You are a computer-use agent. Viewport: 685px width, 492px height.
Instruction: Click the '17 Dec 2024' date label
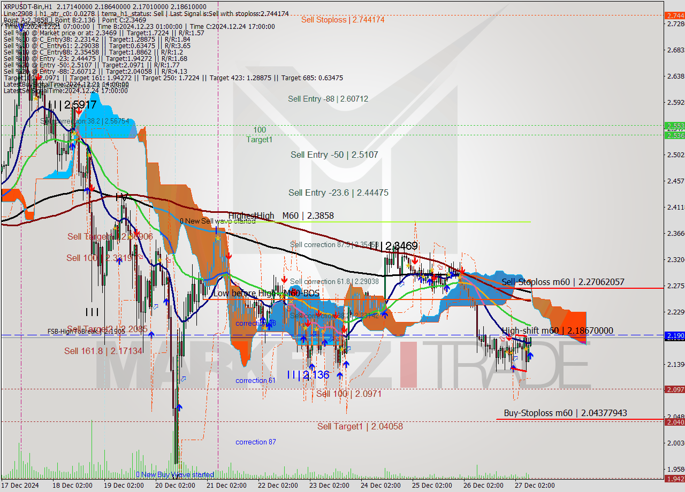(20, 486)
